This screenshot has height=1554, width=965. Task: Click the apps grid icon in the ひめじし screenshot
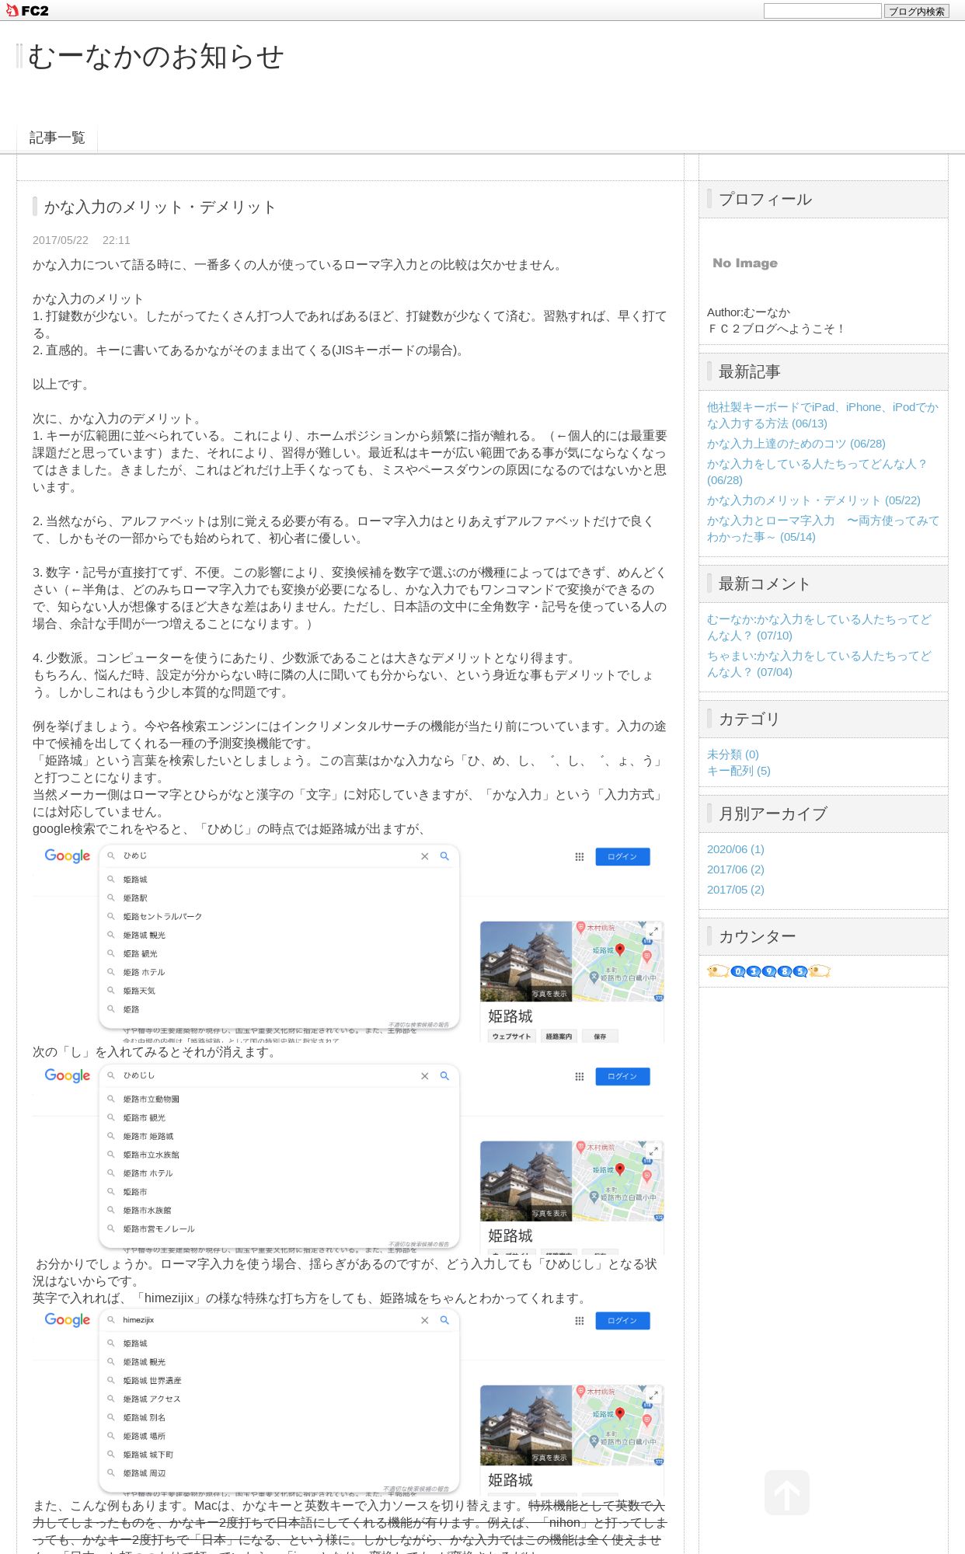(580, 1076)
